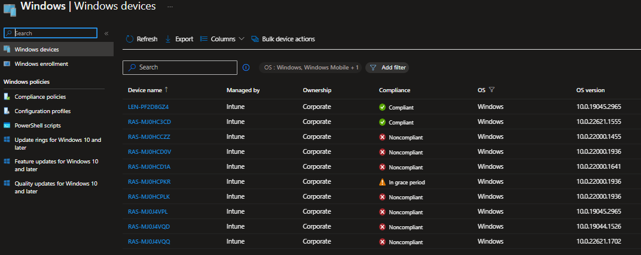Open Quality updates for Windows 10 and later
Screen dimensions: 641x255
click(56, 187)
